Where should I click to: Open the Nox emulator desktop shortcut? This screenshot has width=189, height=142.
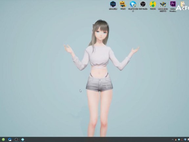(x=113, y=6)
